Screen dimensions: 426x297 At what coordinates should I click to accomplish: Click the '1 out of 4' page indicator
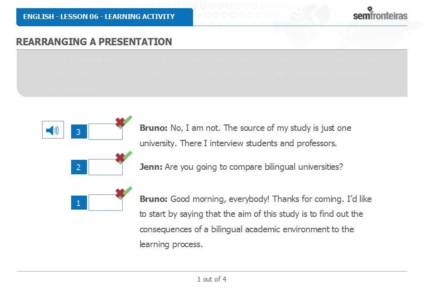point(212,279)
